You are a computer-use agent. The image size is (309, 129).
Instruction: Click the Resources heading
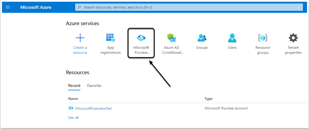(77, 72)
